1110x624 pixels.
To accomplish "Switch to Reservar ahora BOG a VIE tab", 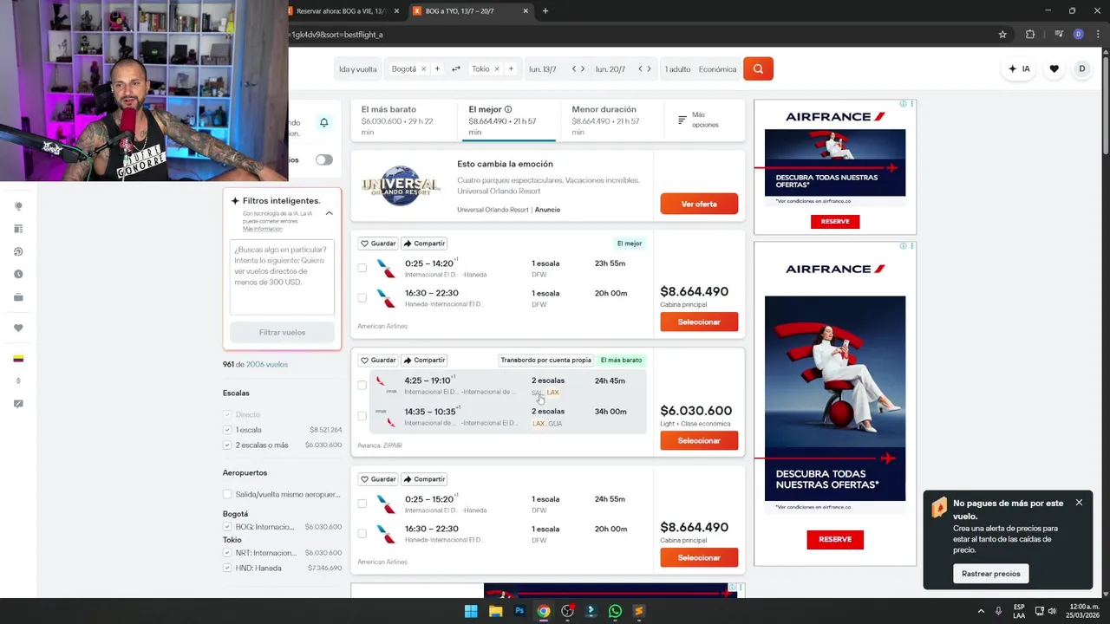I will tap(343, 11).
